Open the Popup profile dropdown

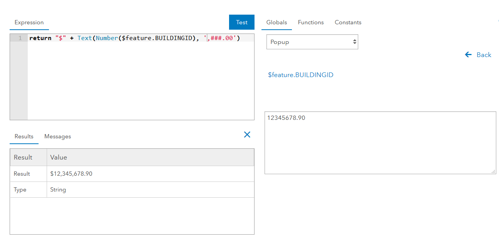[x=312, y=42]
